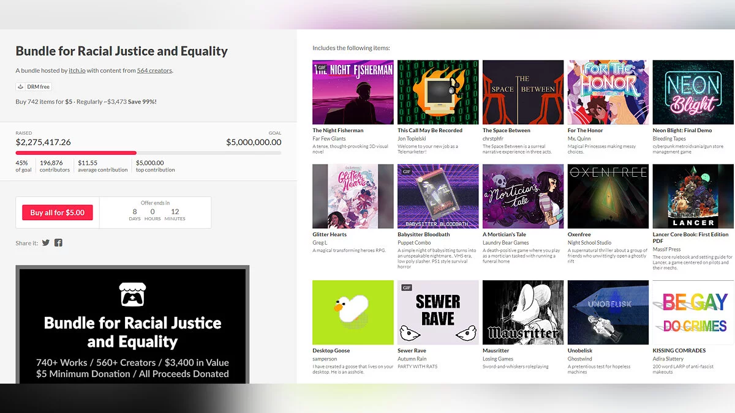Click A Mortician's Tale cover image
The image size is (735, 413).
(x=523, y=196)
